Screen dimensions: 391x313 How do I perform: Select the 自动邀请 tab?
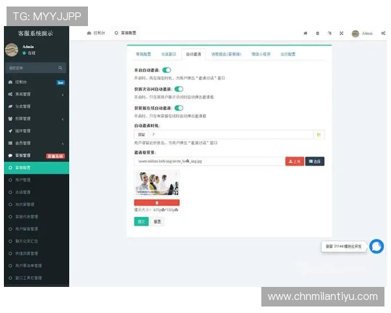[194, 54]
